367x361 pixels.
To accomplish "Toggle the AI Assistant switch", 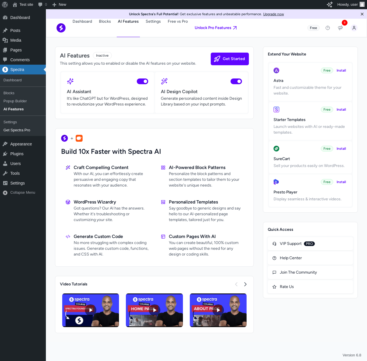I will point(142,81).
